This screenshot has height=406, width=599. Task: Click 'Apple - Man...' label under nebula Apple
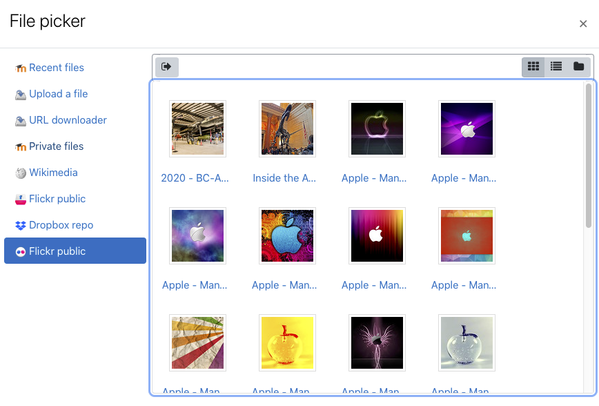[x=195, y=285]
